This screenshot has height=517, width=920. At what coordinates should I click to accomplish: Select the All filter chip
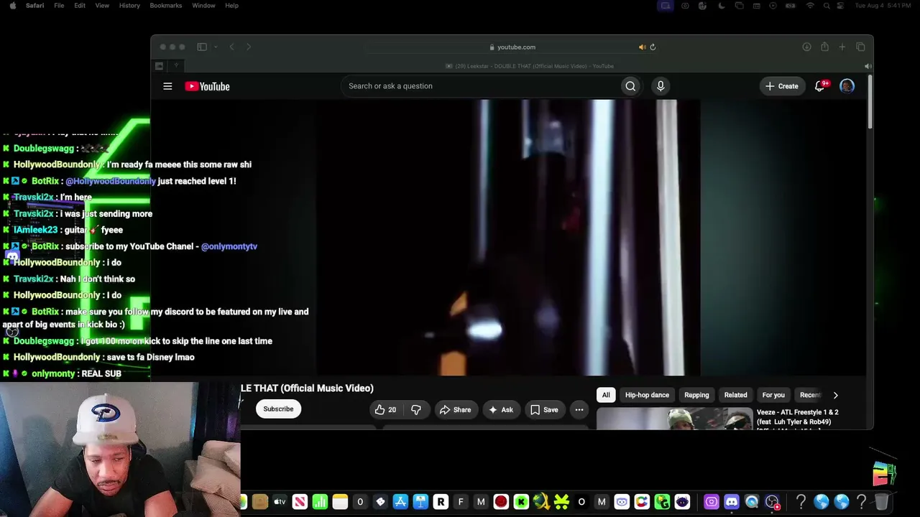(606, 395)
